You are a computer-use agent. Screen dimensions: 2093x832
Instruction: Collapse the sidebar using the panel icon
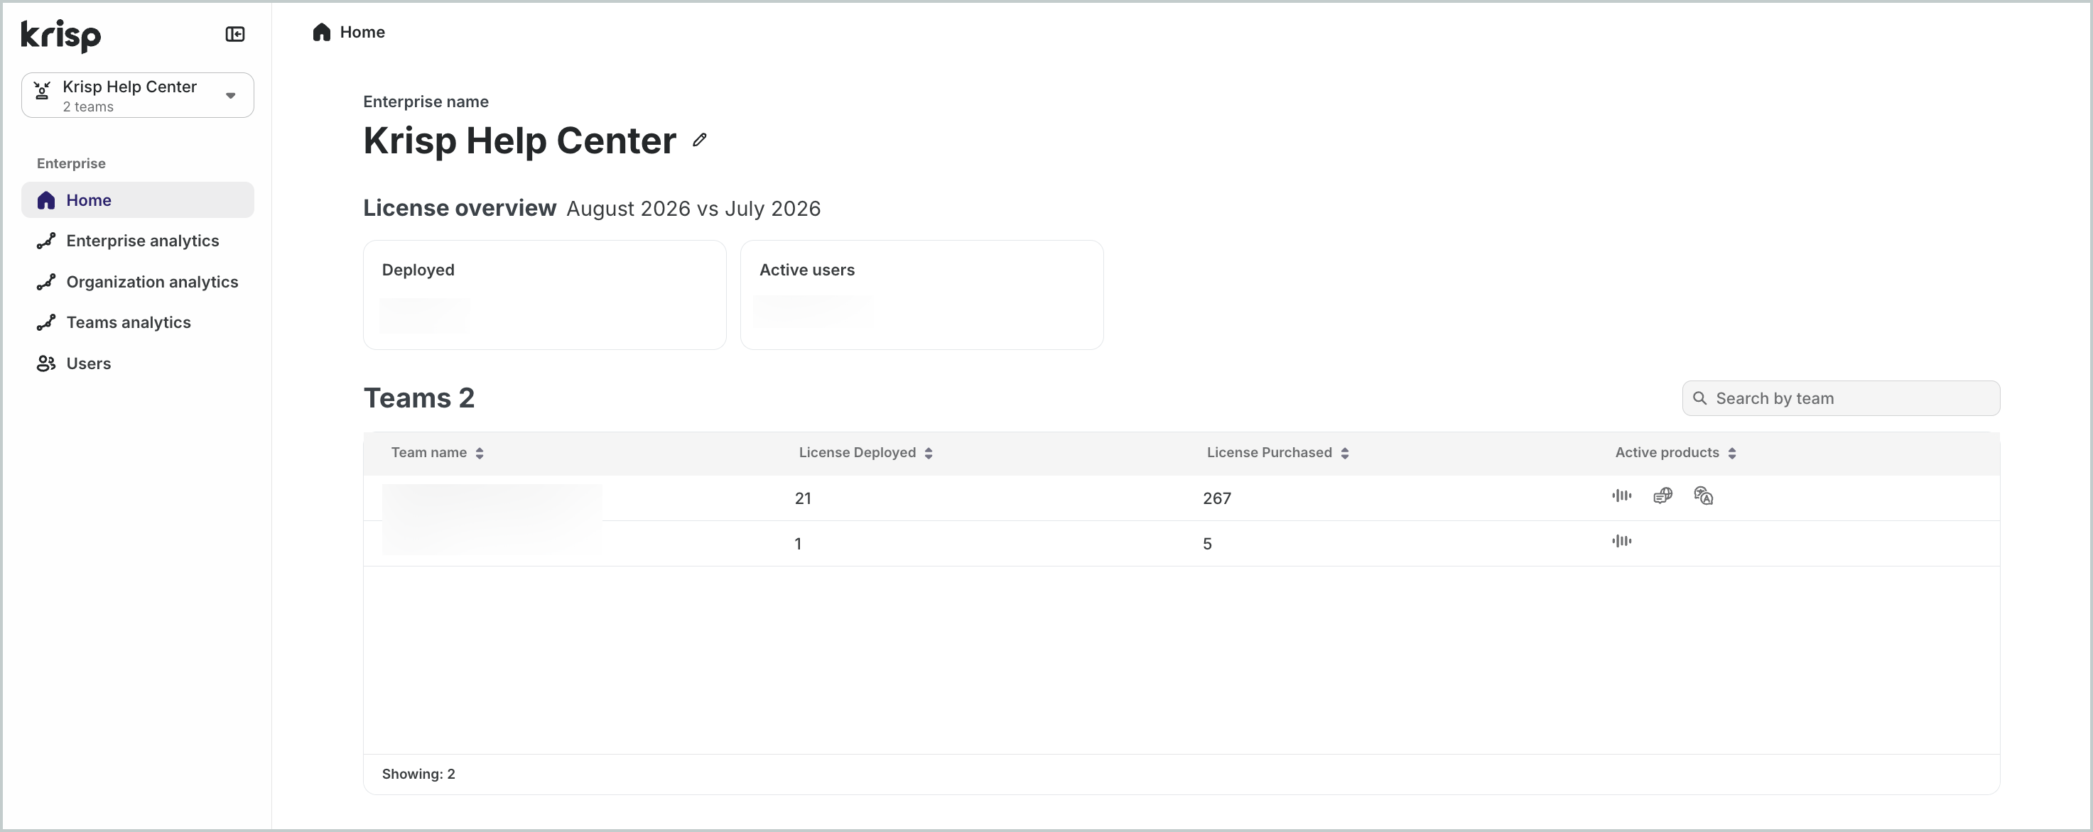pos(235,34)
